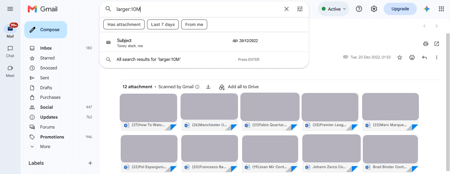The width and height of the screenshot is (450, 174).
Task: Apply the Has attachment filter chip
Action: coord(124,25)
